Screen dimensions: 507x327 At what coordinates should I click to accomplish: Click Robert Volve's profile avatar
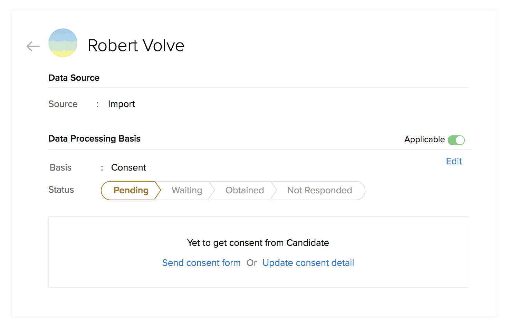pos(63,43)
